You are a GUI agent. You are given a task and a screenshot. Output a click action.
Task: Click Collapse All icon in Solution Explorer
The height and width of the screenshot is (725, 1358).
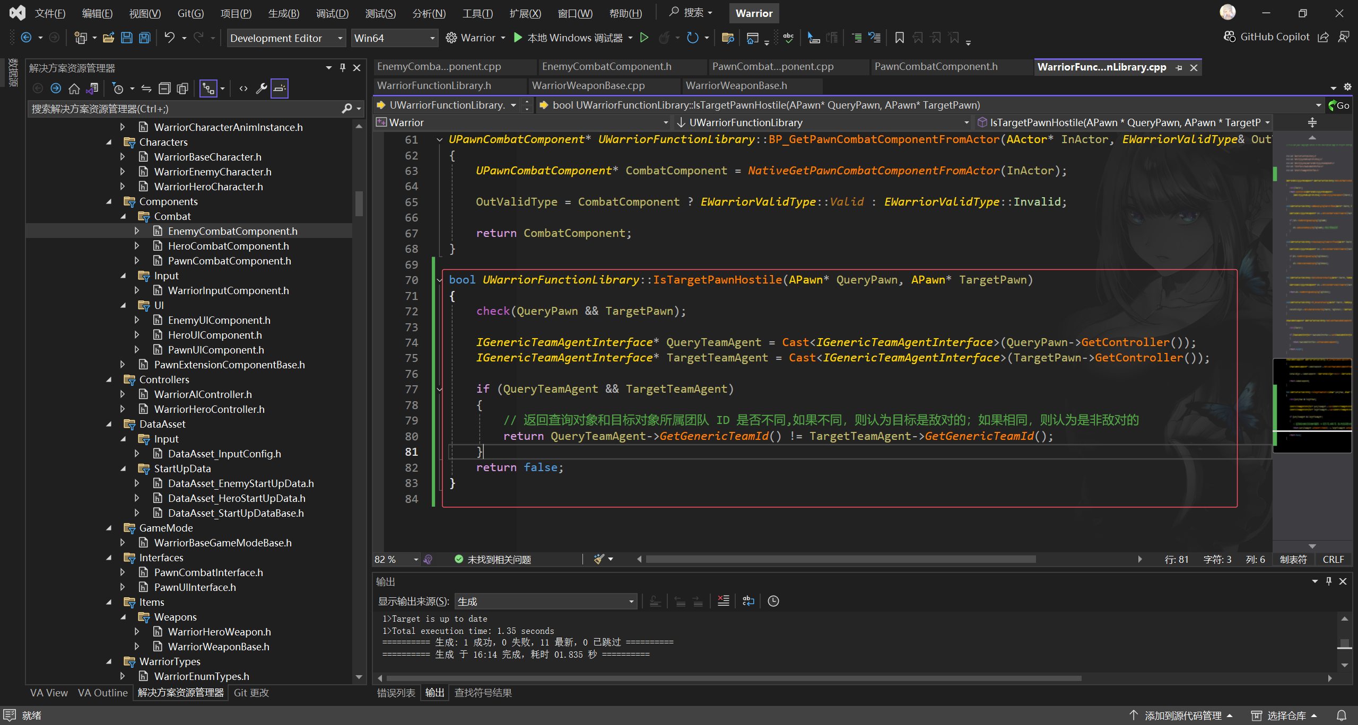tap(165, 89)
